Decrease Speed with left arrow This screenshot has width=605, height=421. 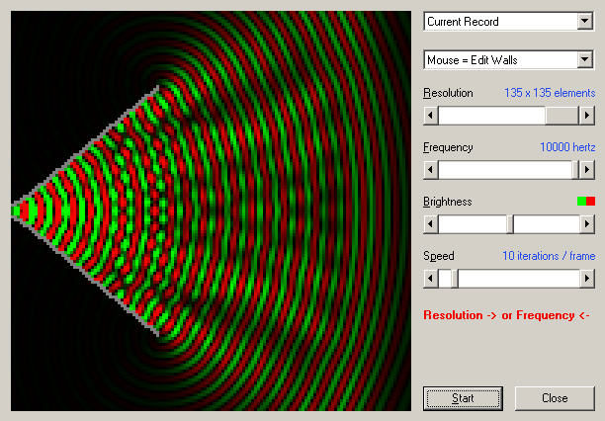coord(431,279)
